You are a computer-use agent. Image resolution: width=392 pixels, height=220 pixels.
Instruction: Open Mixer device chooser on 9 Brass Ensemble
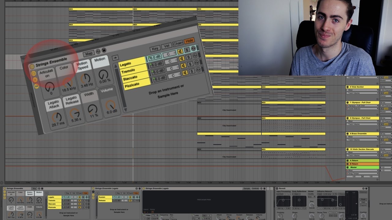click(363, 137)
